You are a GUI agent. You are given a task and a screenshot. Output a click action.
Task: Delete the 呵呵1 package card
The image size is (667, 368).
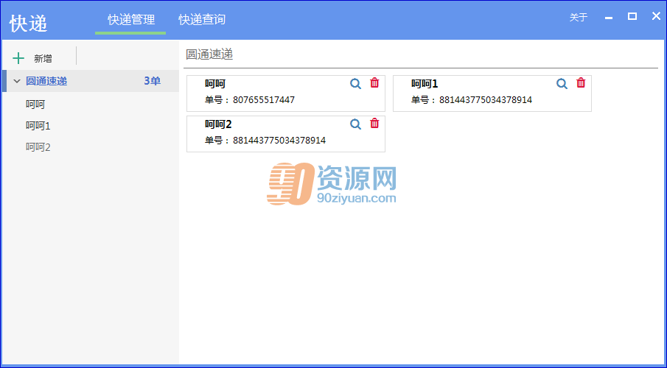pyautogui.click(x=581, y=83)
